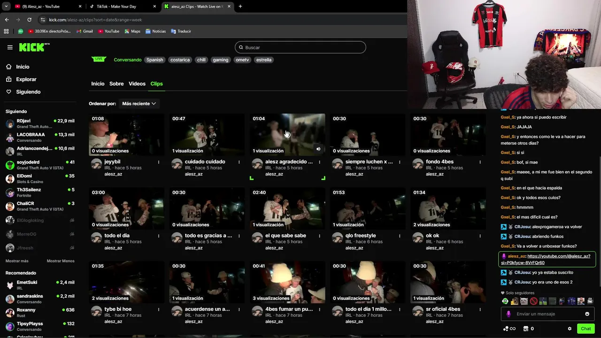Open Traducir bookmark
Screen dimensions: 601x338
pyautogui.click(x=181, y=31)
